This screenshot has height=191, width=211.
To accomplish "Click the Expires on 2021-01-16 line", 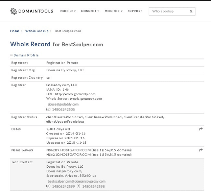I will click(65, 138).
